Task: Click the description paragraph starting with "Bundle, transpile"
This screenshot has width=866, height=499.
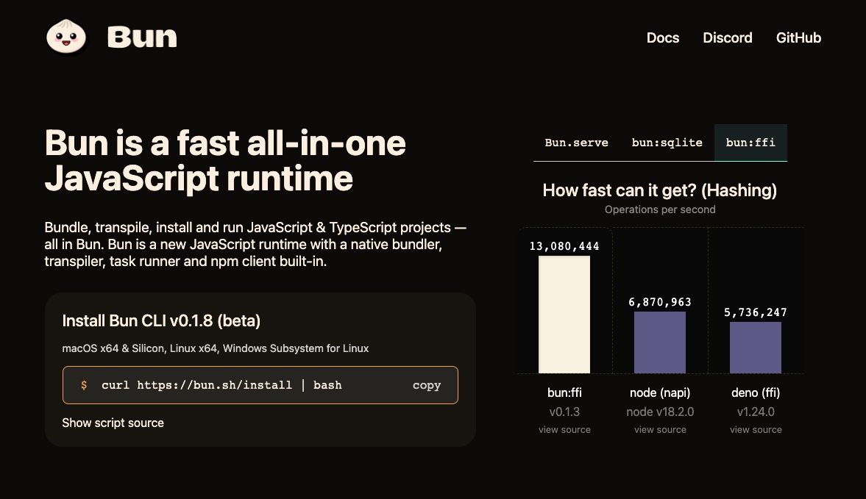Action: pyautogui.click(x=256, y=244)
